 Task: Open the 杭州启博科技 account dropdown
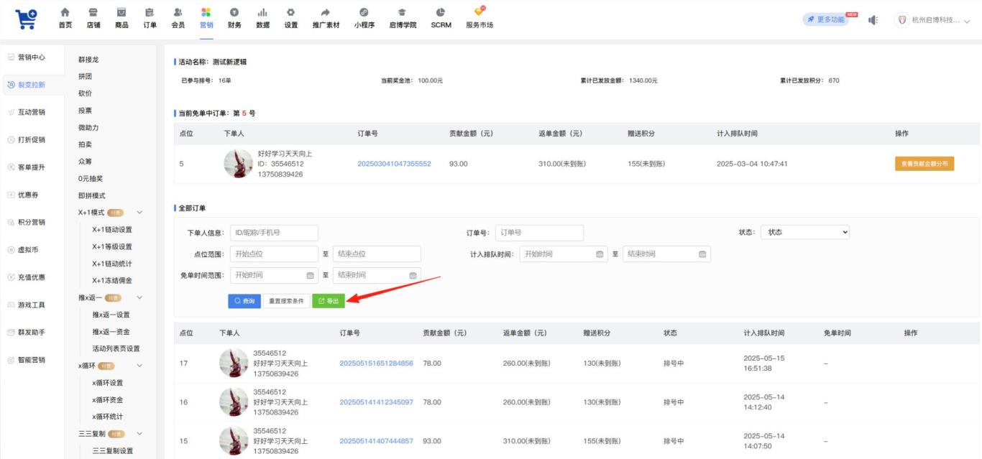click(933, 20)
